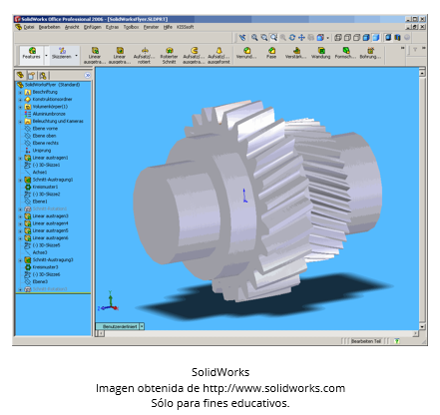Switch to the PropertyManager tab
The height and width of the screenshot is (415, 440).
pos(31,76)
